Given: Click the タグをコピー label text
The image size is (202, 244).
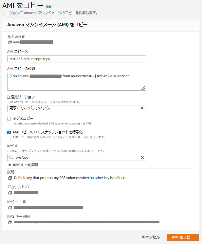Looking at the screenshot, I should (23, 118).
